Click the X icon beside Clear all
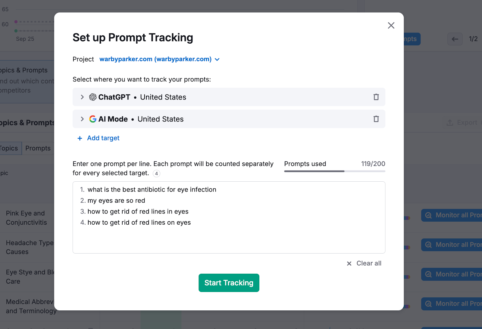482x329 pixels. (349, 263)
